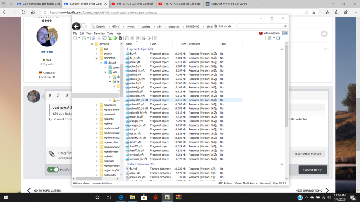Click the Edge share icon

click(x=346, y=12)
